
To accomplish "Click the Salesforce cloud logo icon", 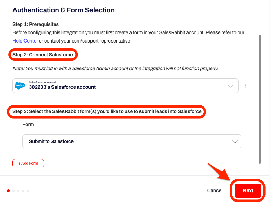I will [x=20, y=85].
